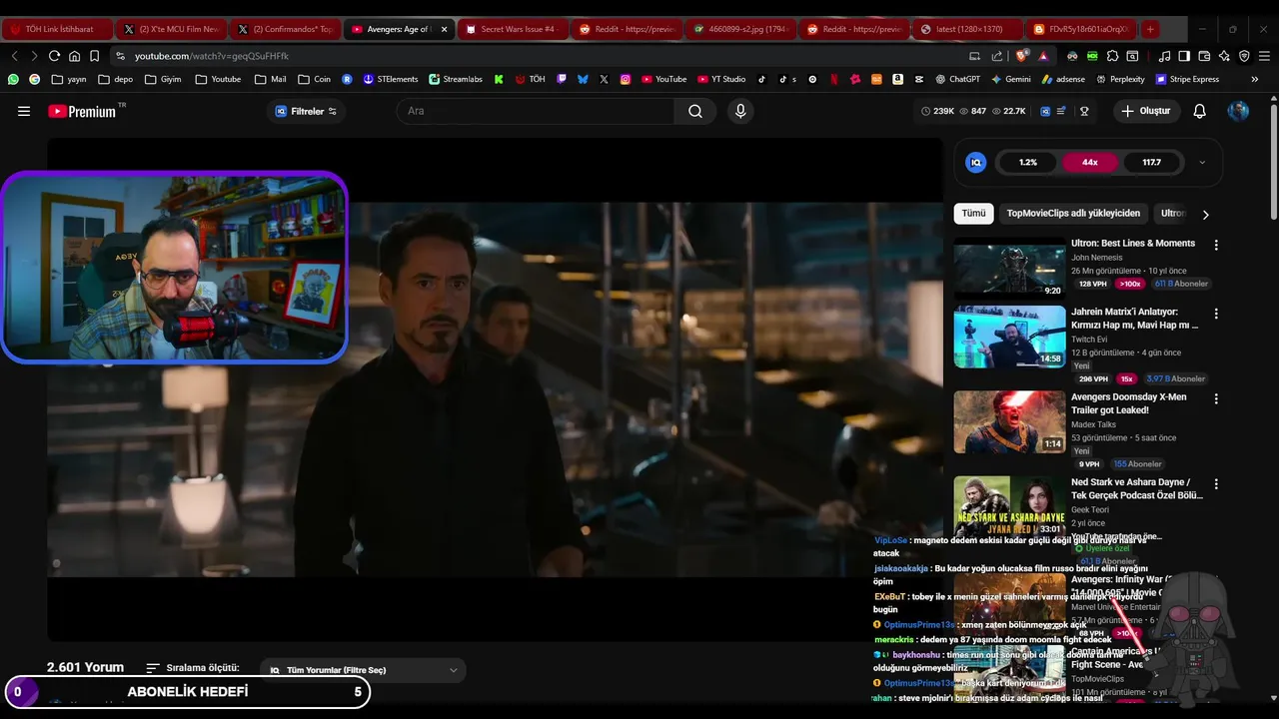Select the Tümü chip
Viewport: 1279px width, 719px height.
pos(973,213)
